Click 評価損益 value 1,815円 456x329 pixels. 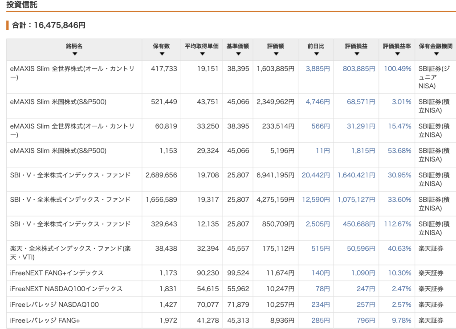[x=363, y=151]
